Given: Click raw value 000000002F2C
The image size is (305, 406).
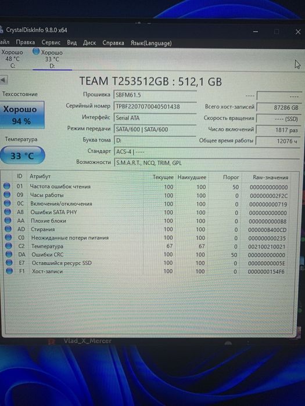Looking at the screenshot, I should point(268,196).
